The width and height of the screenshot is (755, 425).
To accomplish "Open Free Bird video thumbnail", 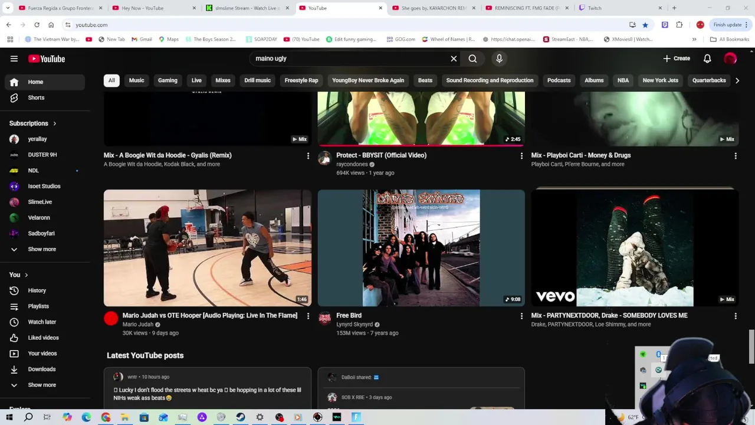I will coord(421,248).
